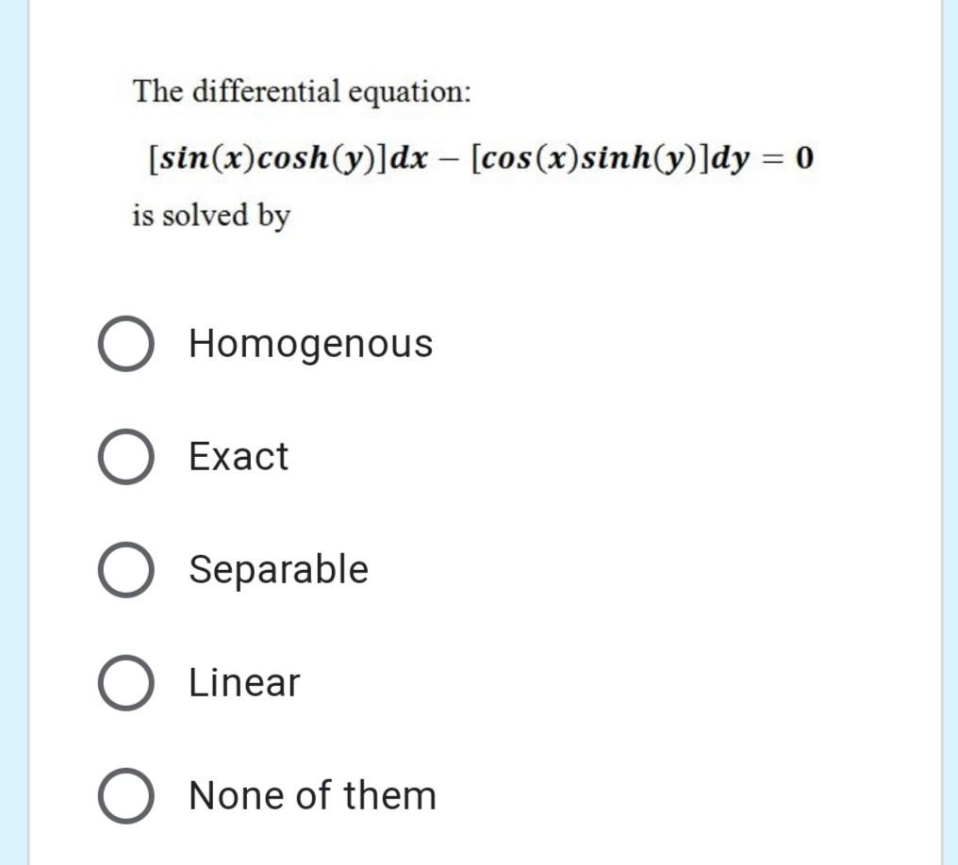
Task: Click the 'is solved by' text
Action: pyautogui.click(x=209, y=216)
